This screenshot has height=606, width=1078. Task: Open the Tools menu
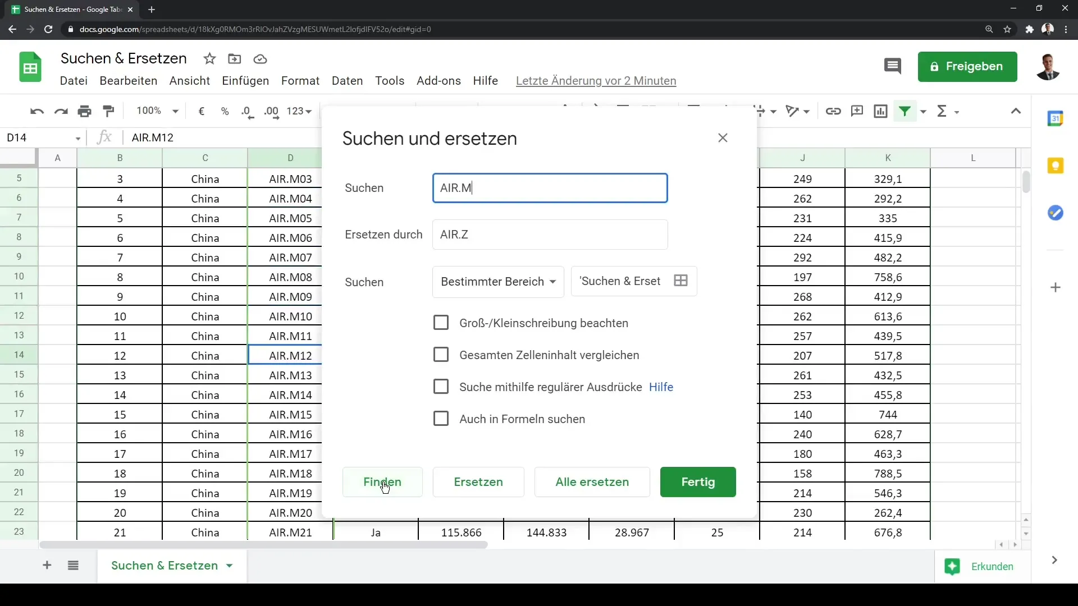pos(390,81)
